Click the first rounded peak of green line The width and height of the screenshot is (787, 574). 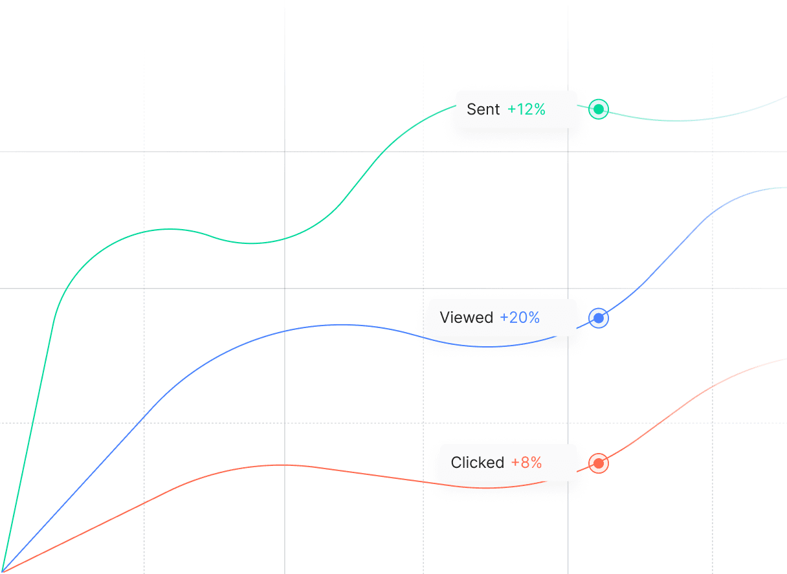coord(170,229)
